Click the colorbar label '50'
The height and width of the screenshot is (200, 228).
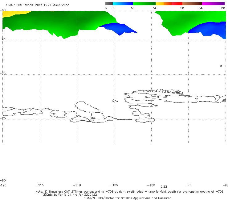(182, 8)
